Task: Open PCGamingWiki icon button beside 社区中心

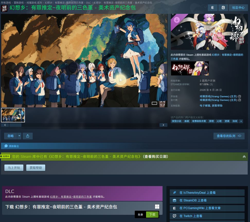Action: pos(212,8)
